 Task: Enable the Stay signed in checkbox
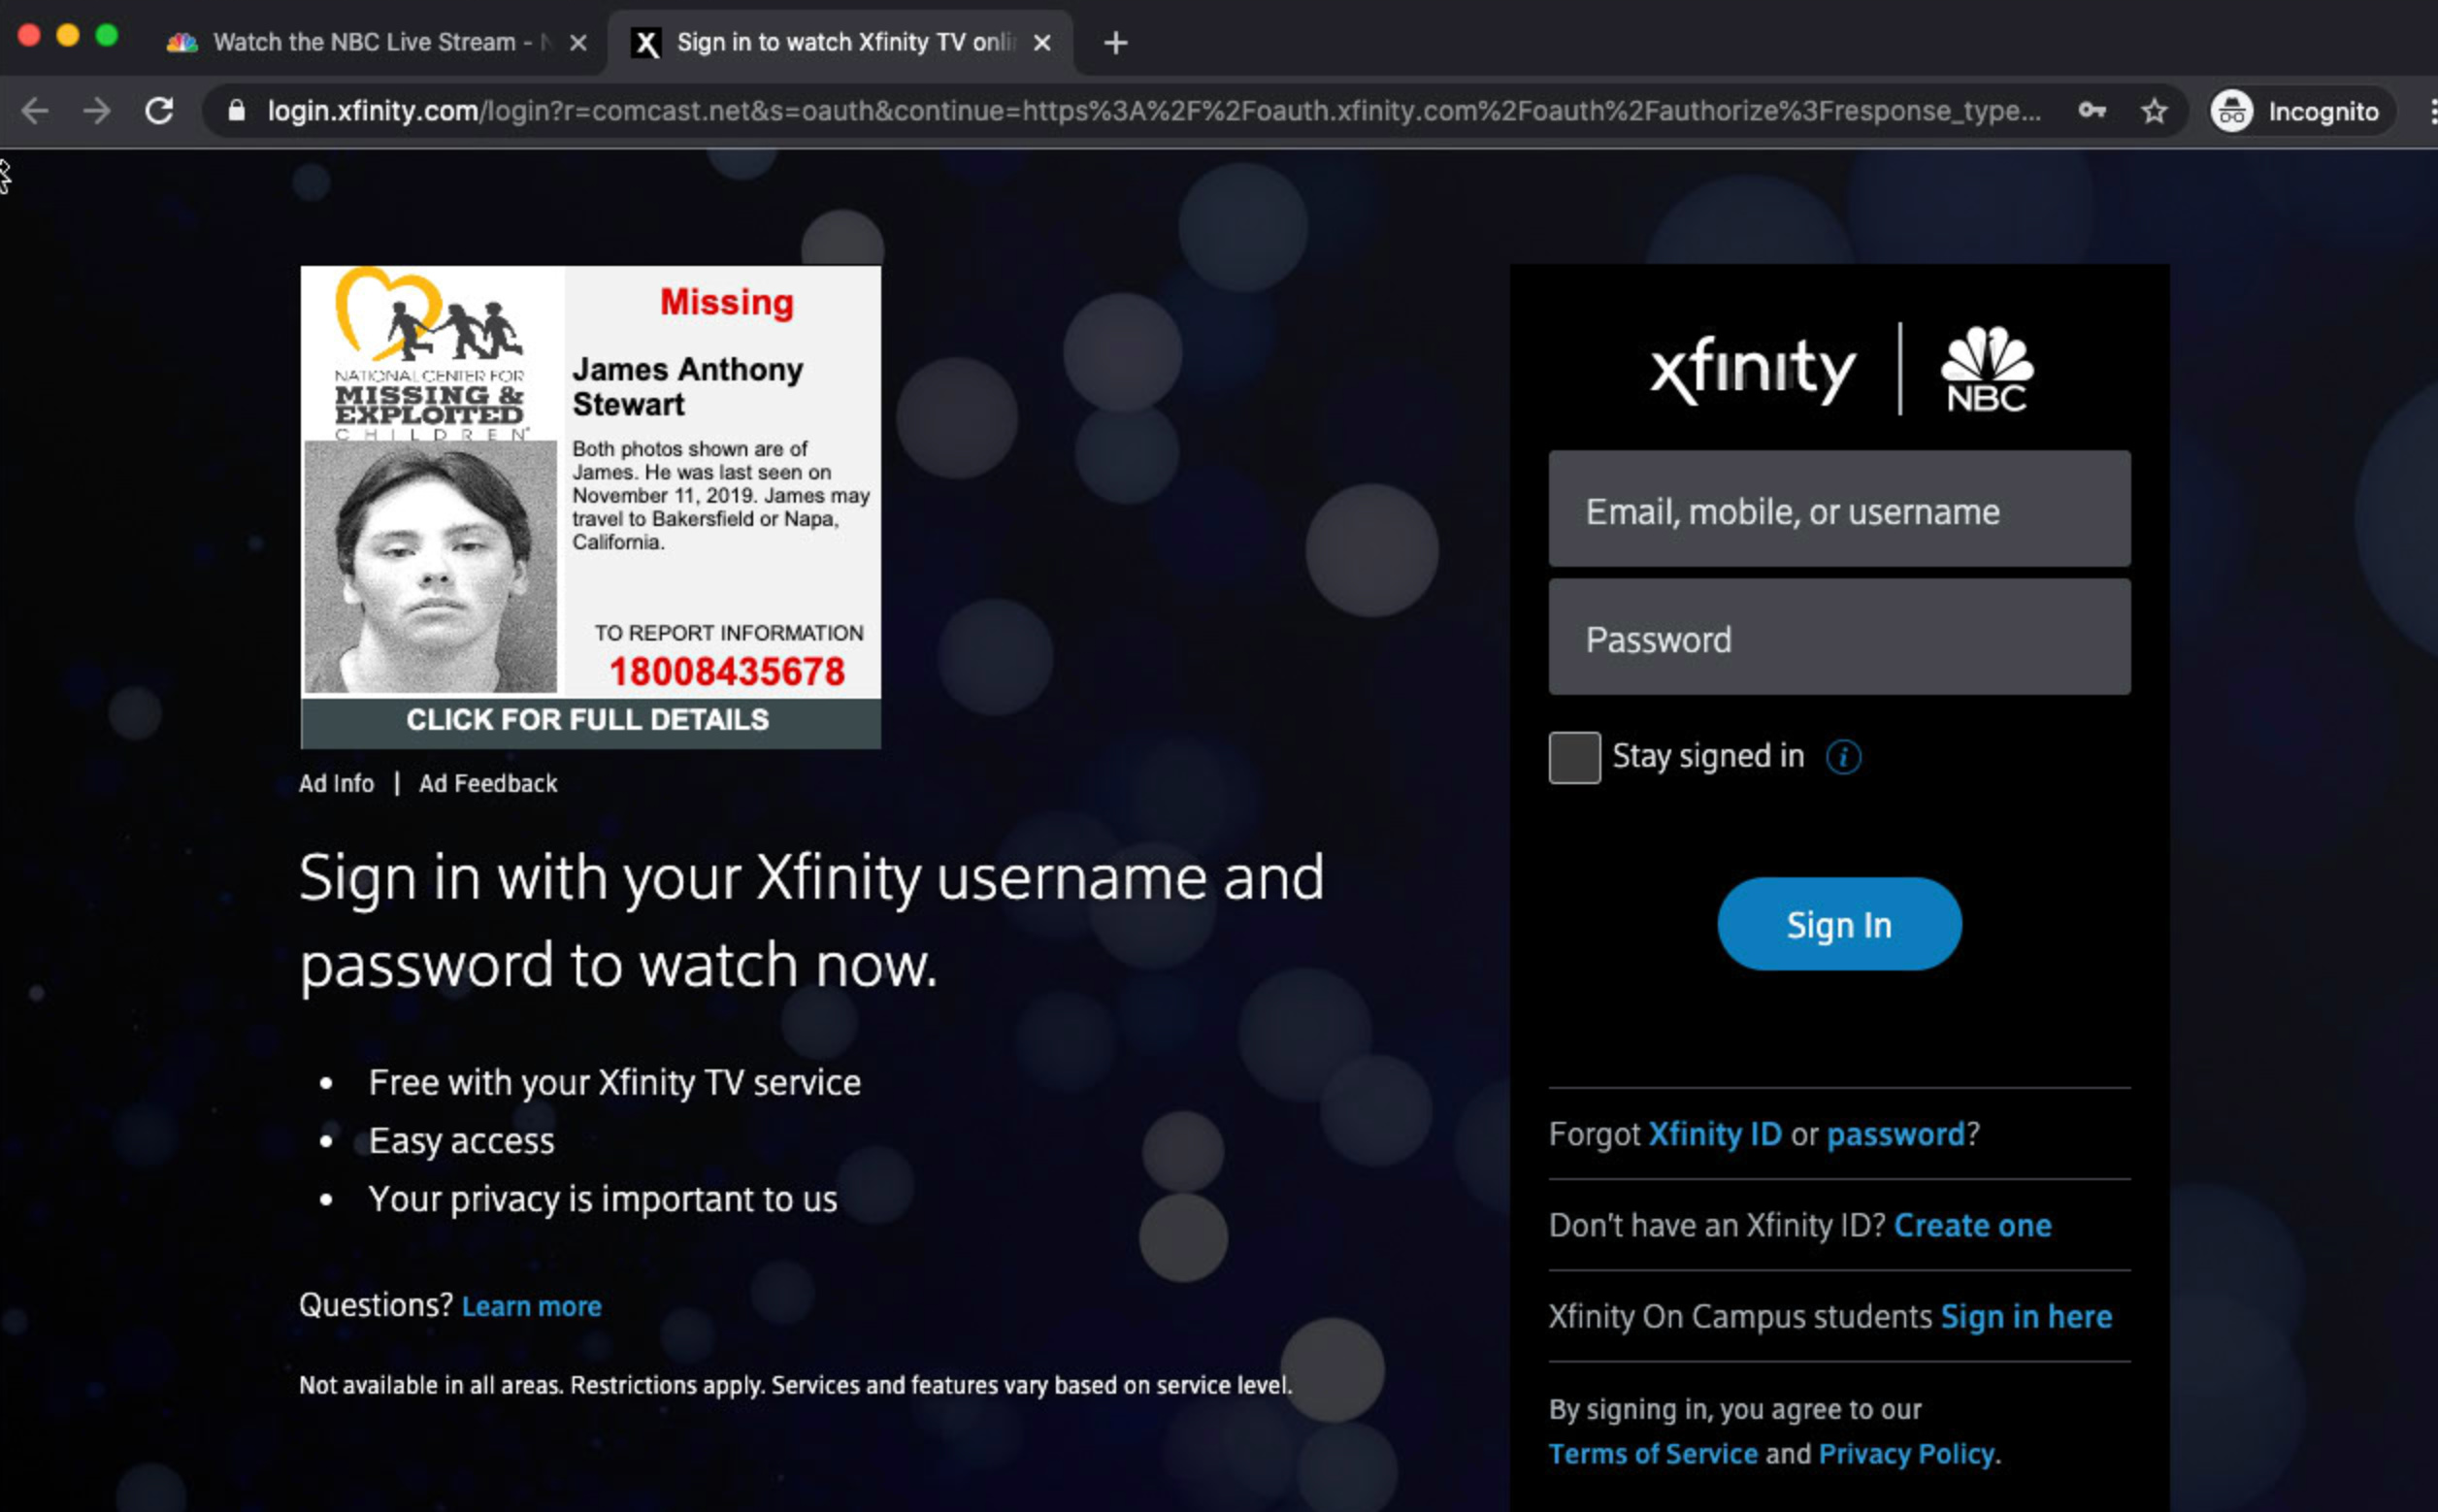(1574, 757)
